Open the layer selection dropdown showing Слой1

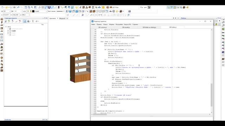(46, 11)
